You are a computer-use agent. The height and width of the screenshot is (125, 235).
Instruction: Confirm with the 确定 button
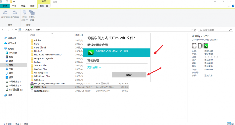click(x=129, y=75)
